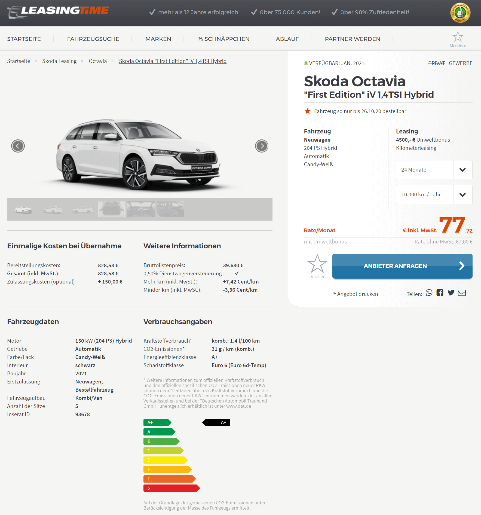Switch to PRIVAT pricing

point(436,63)
